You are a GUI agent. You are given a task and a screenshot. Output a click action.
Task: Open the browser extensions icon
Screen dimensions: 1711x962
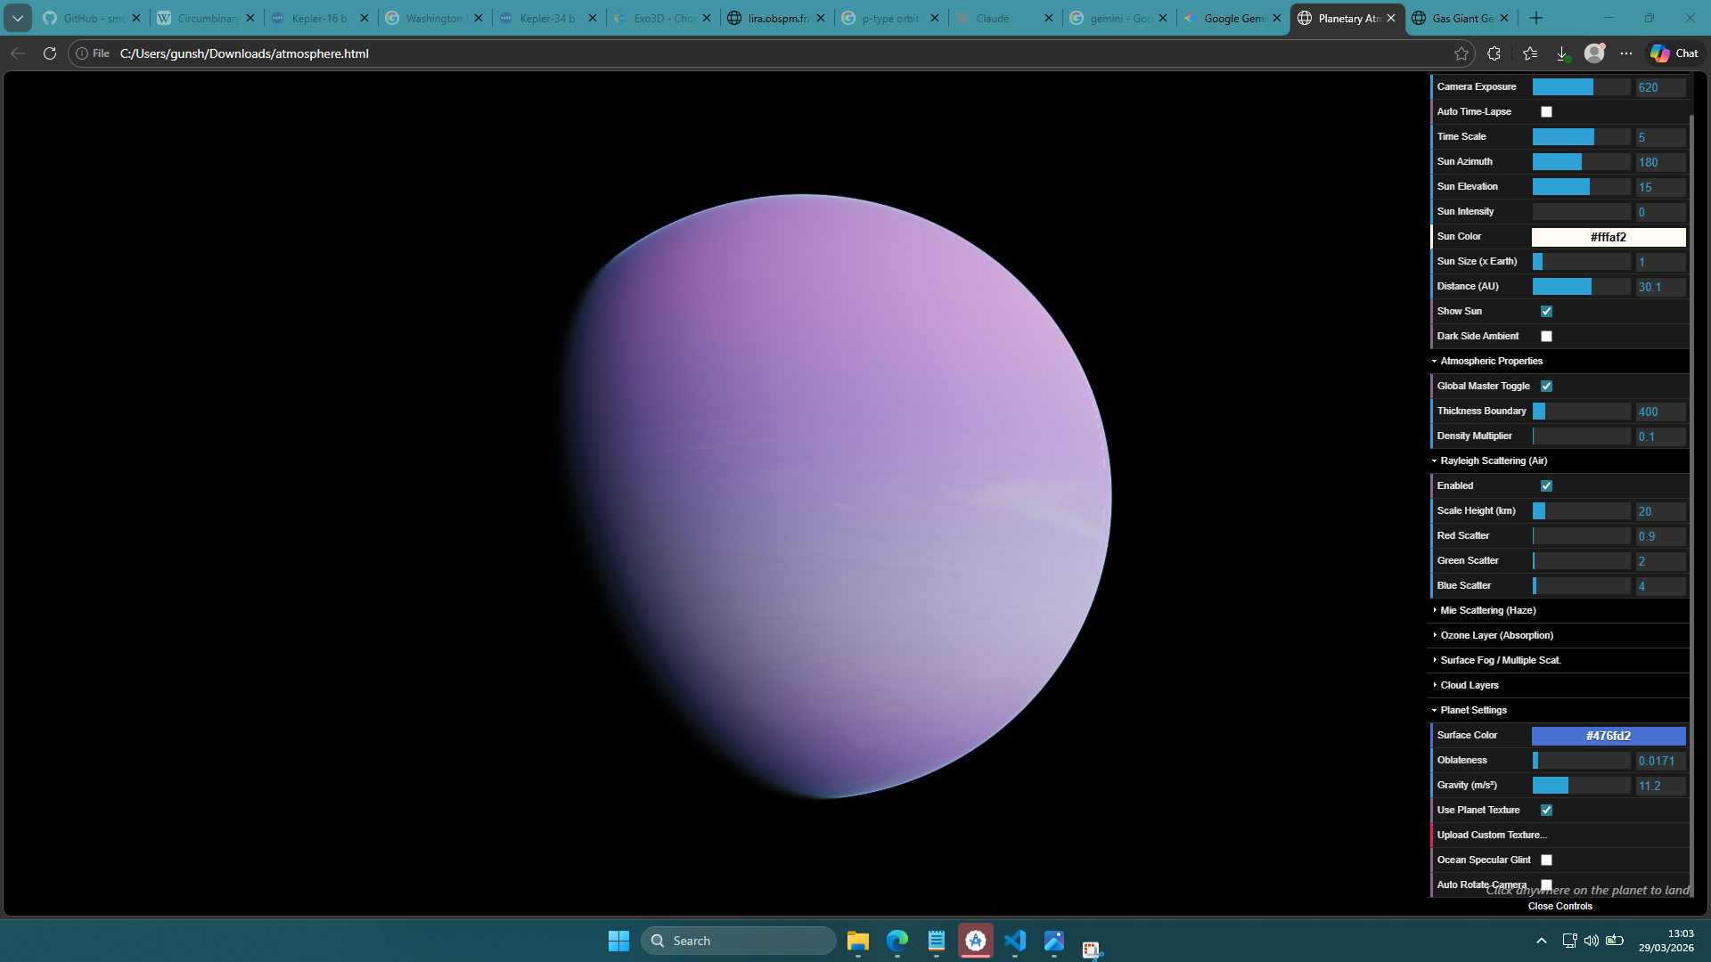click(1494, 53)
